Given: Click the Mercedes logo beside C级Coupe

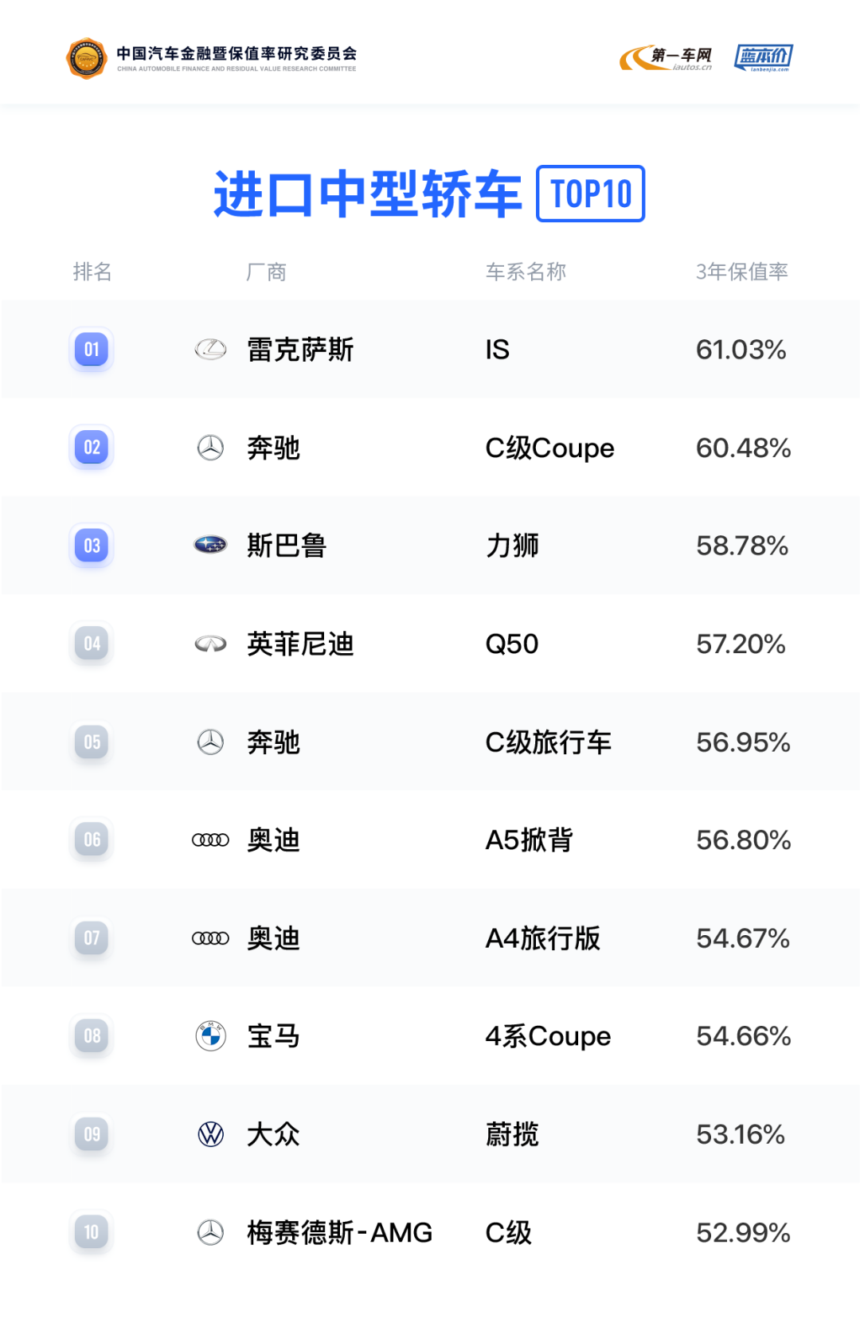Looking at the screenshot, I should (211, 448).
